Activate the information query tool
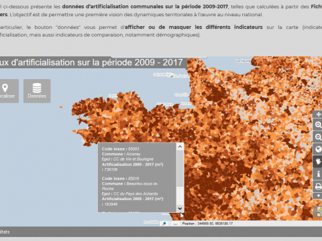 318,173
